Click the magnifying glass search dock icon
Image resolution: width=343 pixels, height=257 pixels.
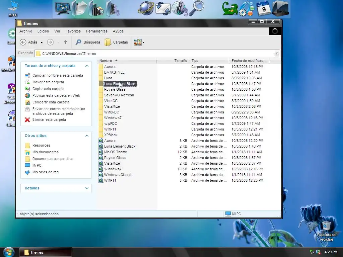pyautogui.click(x=196, y=8)
